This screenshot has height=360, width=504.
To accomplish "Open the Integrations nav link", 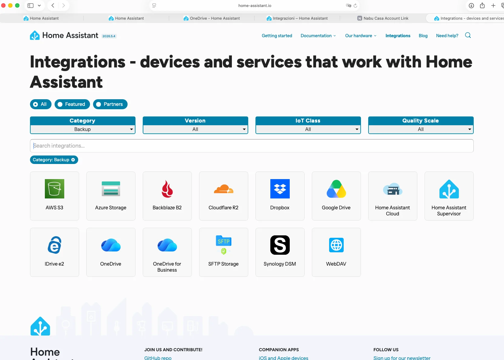I will [398, 36].
